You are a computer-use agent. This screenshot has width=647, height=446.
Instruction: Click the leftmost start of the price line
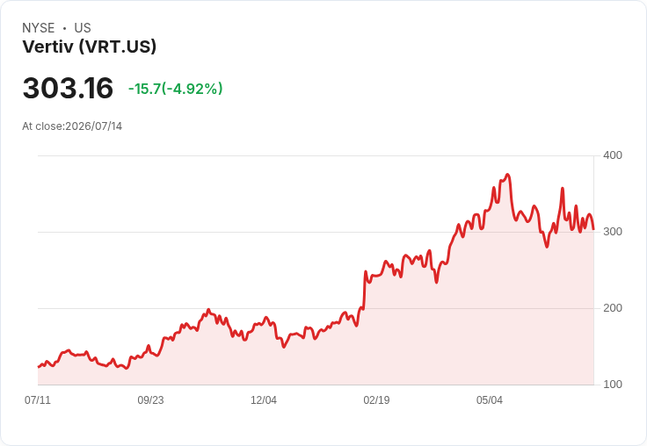tap(39, 366)
